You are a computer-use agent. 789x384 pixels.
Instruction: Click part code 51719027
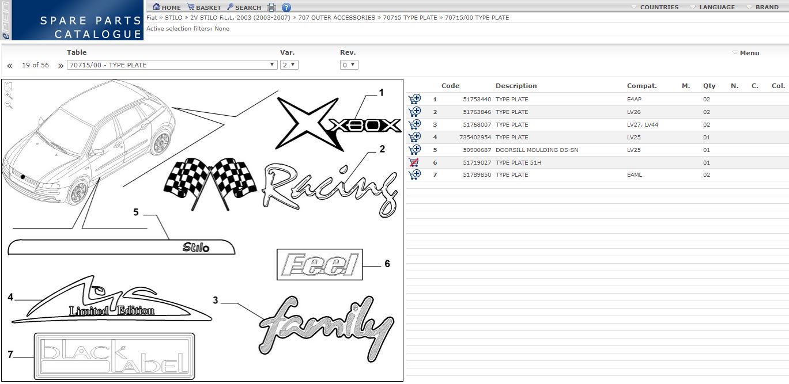point(477,163)
